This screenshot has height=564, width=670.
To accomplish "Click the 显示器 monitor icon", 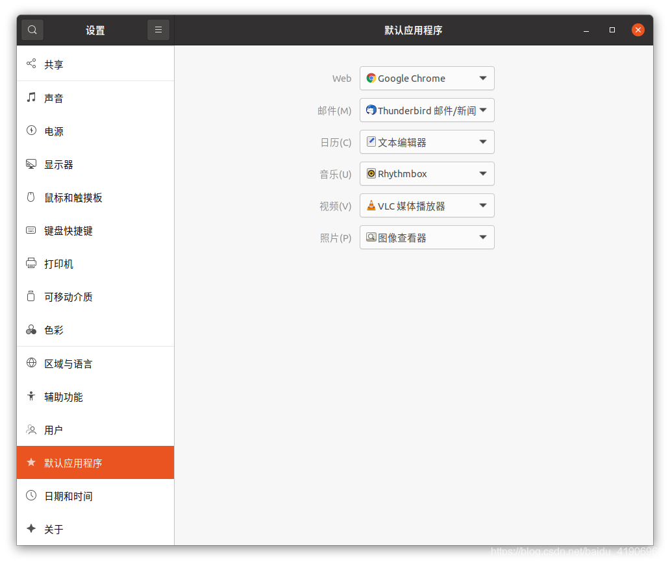I will coord(31,164).
